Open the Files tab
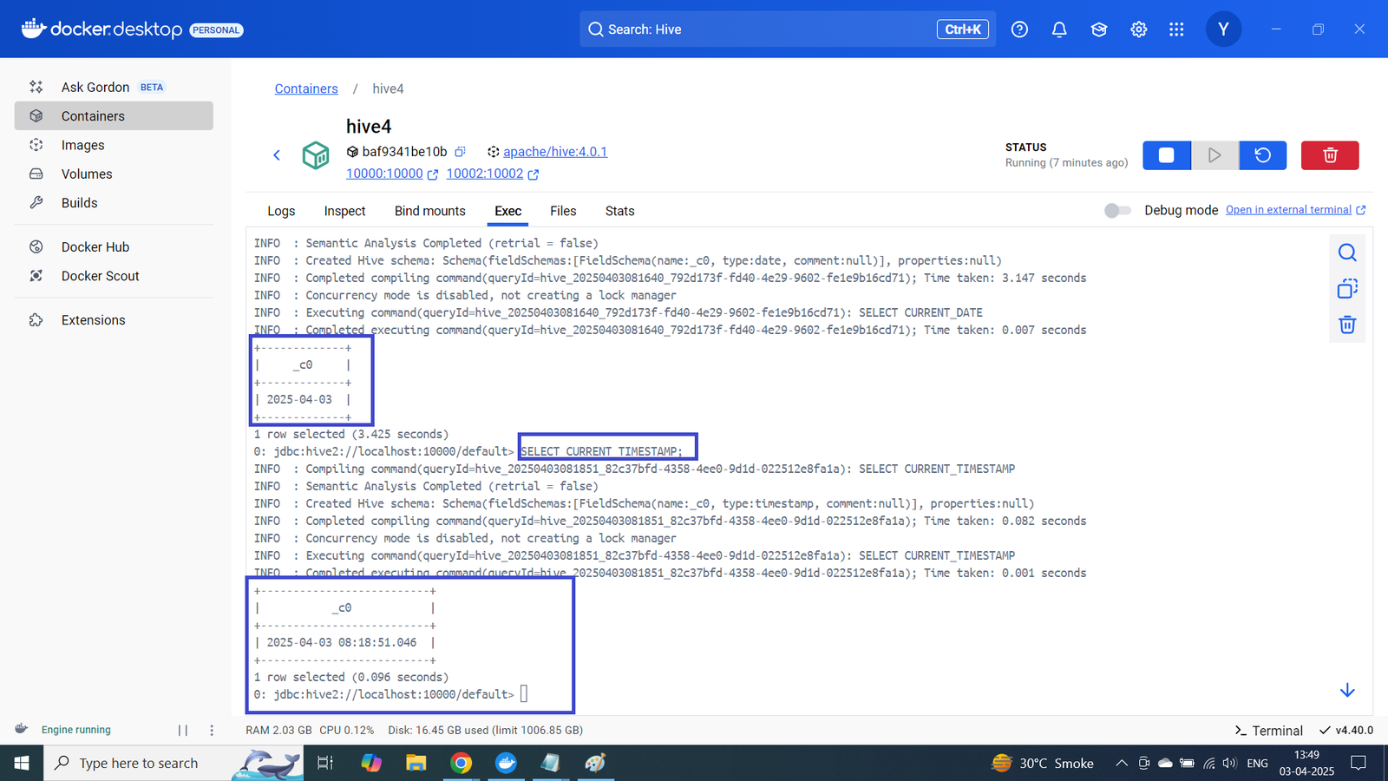 click(563, 211)
